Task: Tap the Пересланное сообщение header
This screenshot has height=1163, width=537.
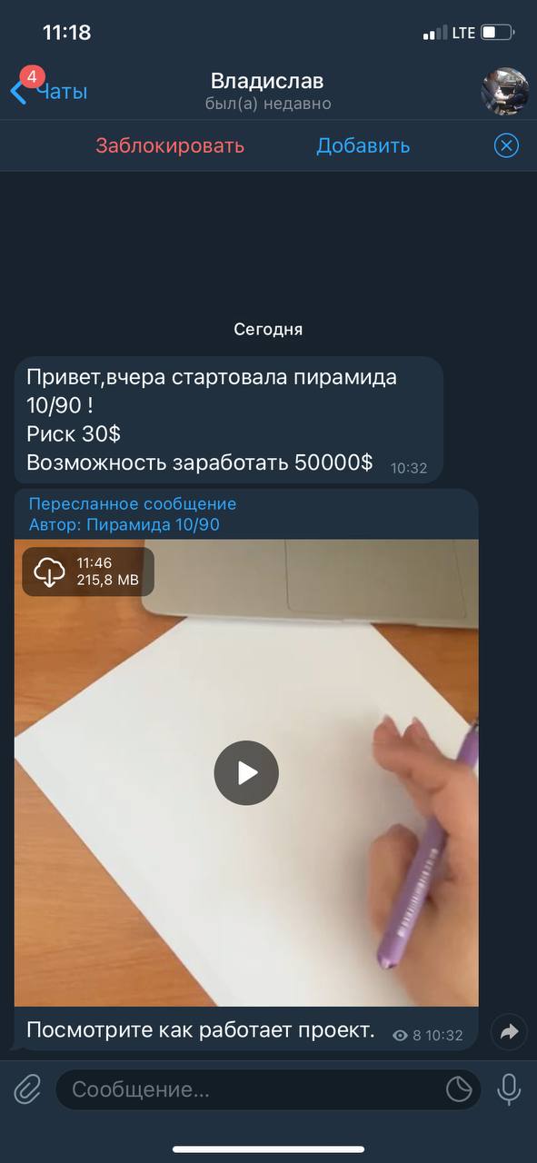Action: point(133,503)
